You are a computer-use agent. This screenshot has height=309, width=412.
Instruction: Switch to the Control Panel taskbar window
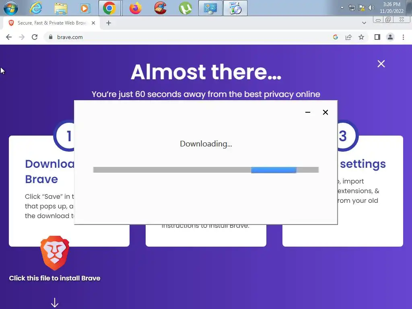210,8
